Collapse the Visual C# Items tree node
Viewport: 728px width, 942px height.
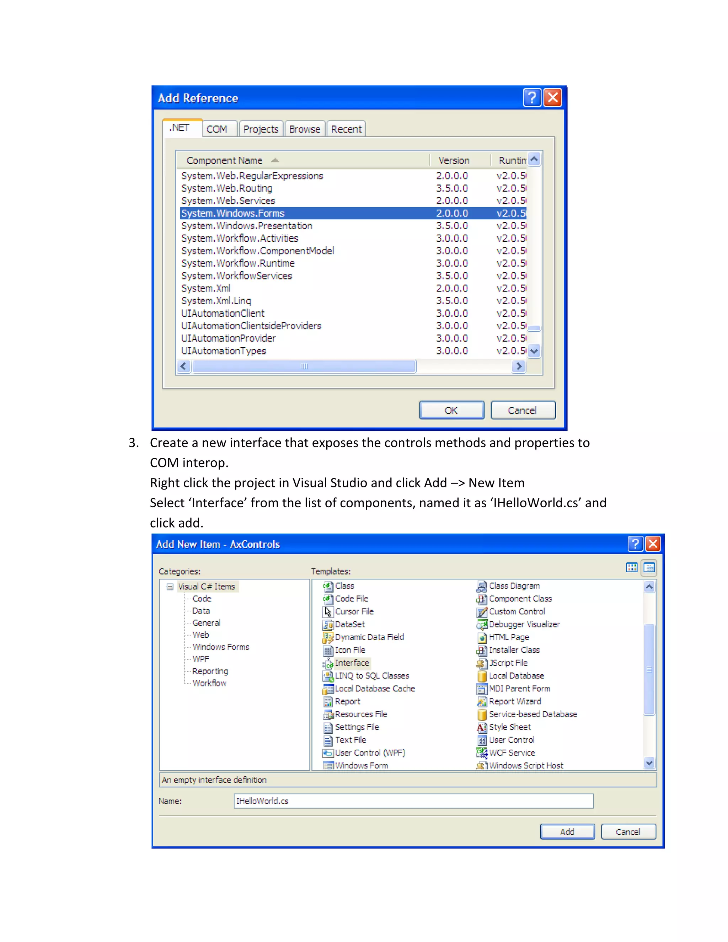pos(170,587)
